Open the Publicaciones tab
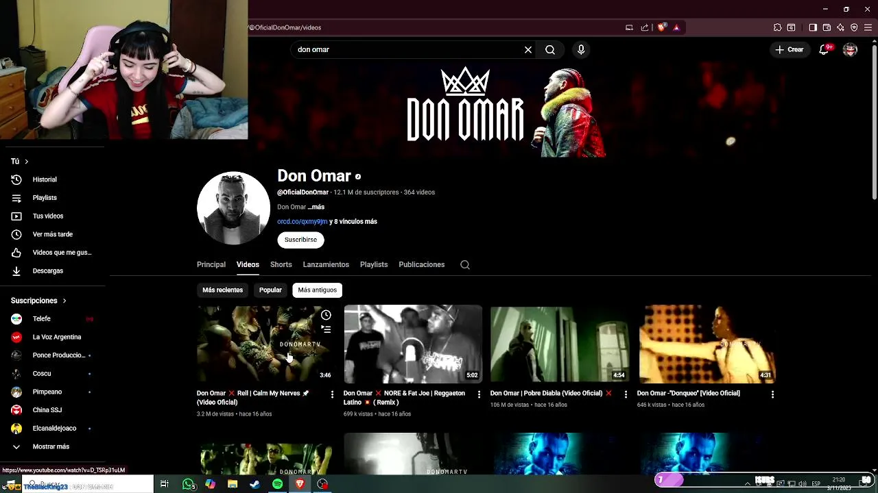The image size is (878, 493). pos(421,264)
